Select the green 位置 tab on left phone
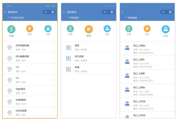 tap(11, 31)
